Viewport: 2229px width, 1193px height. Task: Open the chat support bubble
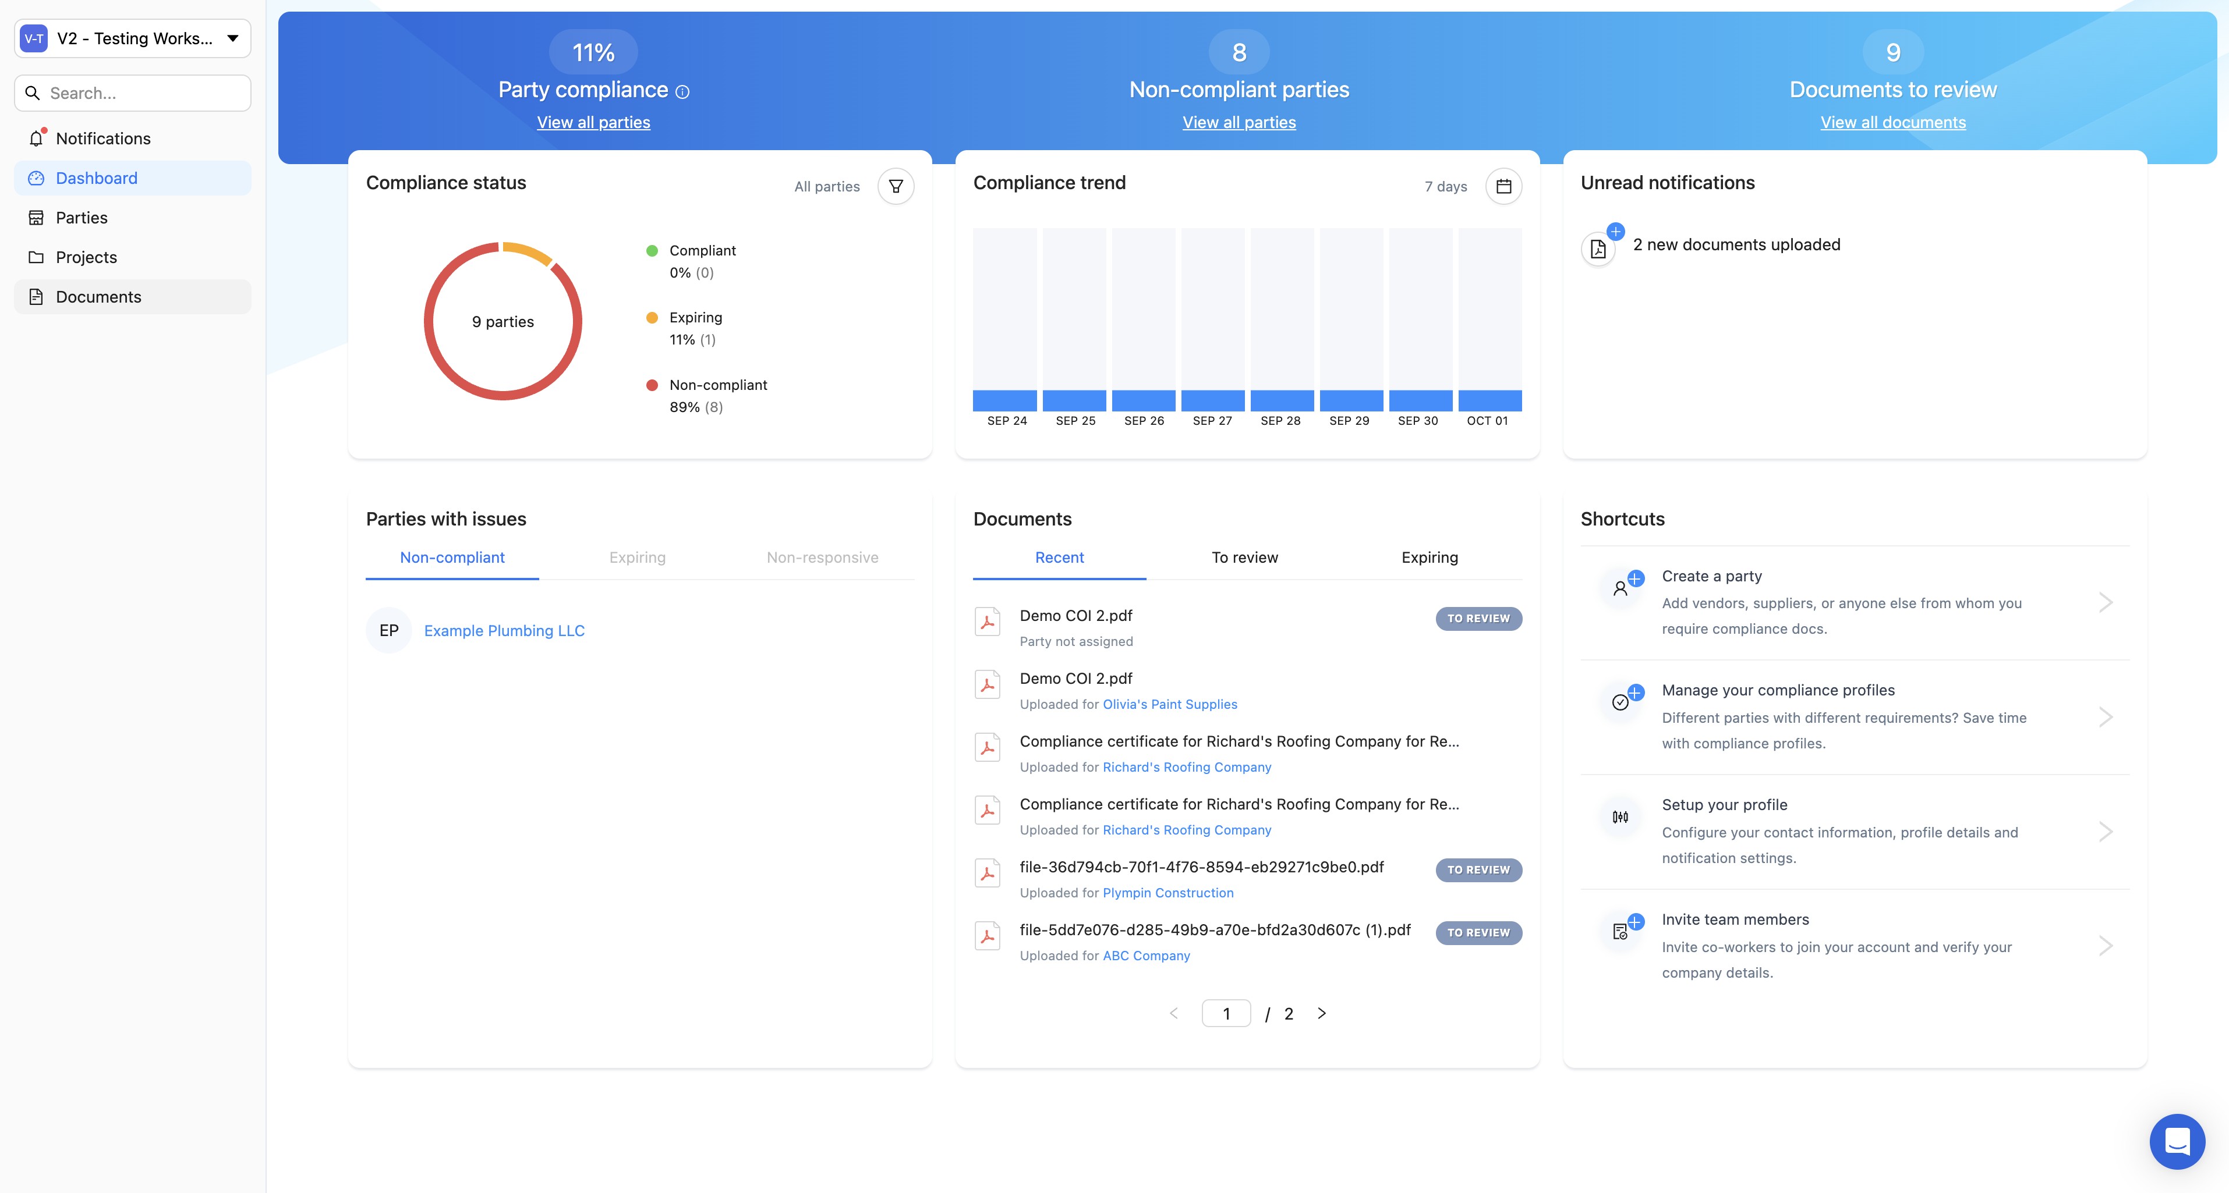pyautogui.click(x=2176, y=1141)
